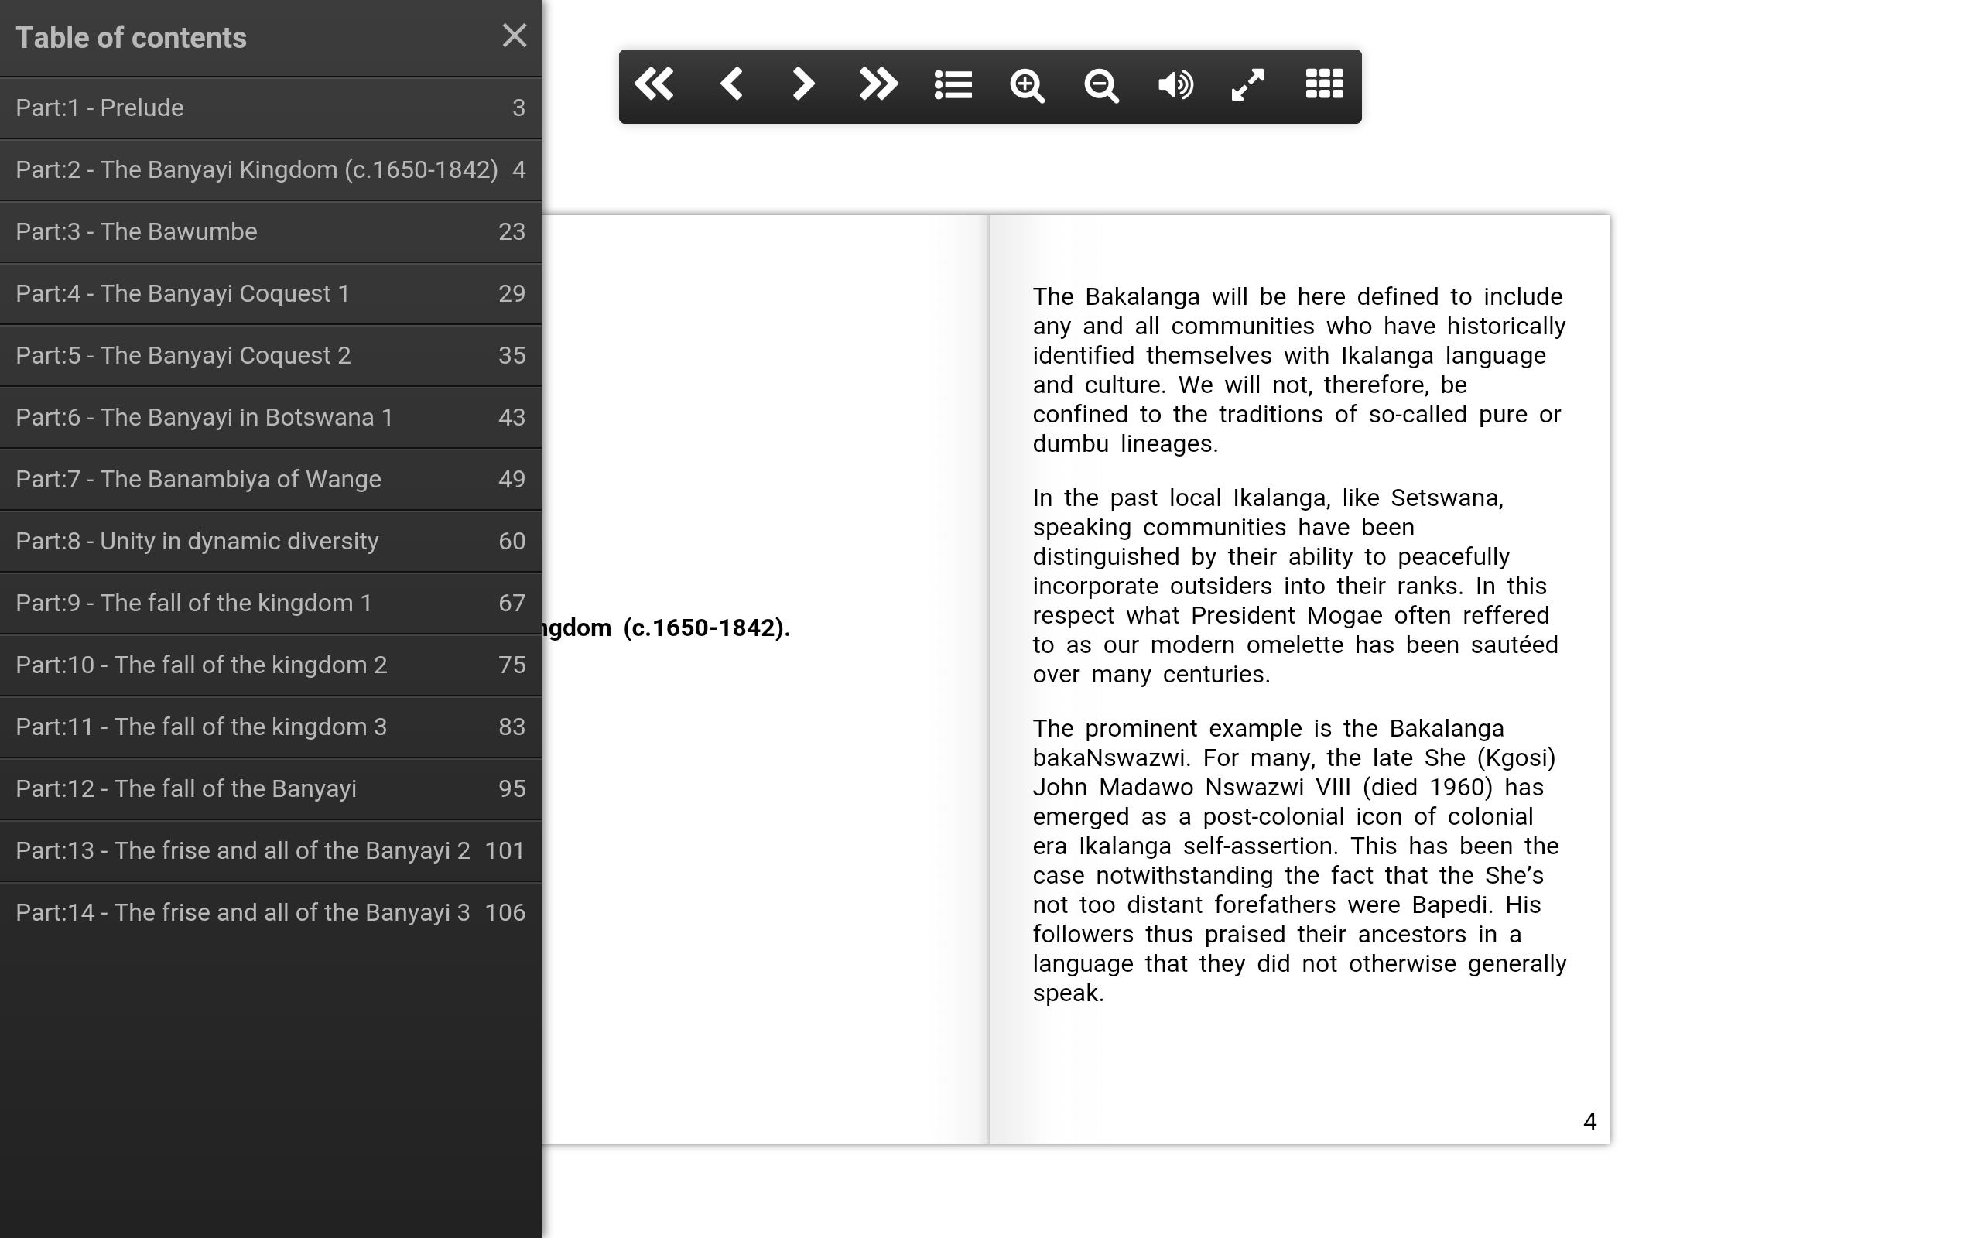Toggle sound with speaker icon
The width and height of the screenshot is (1981, 1238).
coord(1175,84)
